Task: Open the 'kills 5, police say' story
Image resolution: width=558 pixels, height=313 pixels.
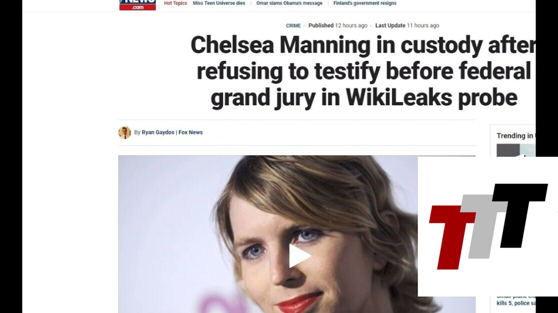Action: [515, 303]
